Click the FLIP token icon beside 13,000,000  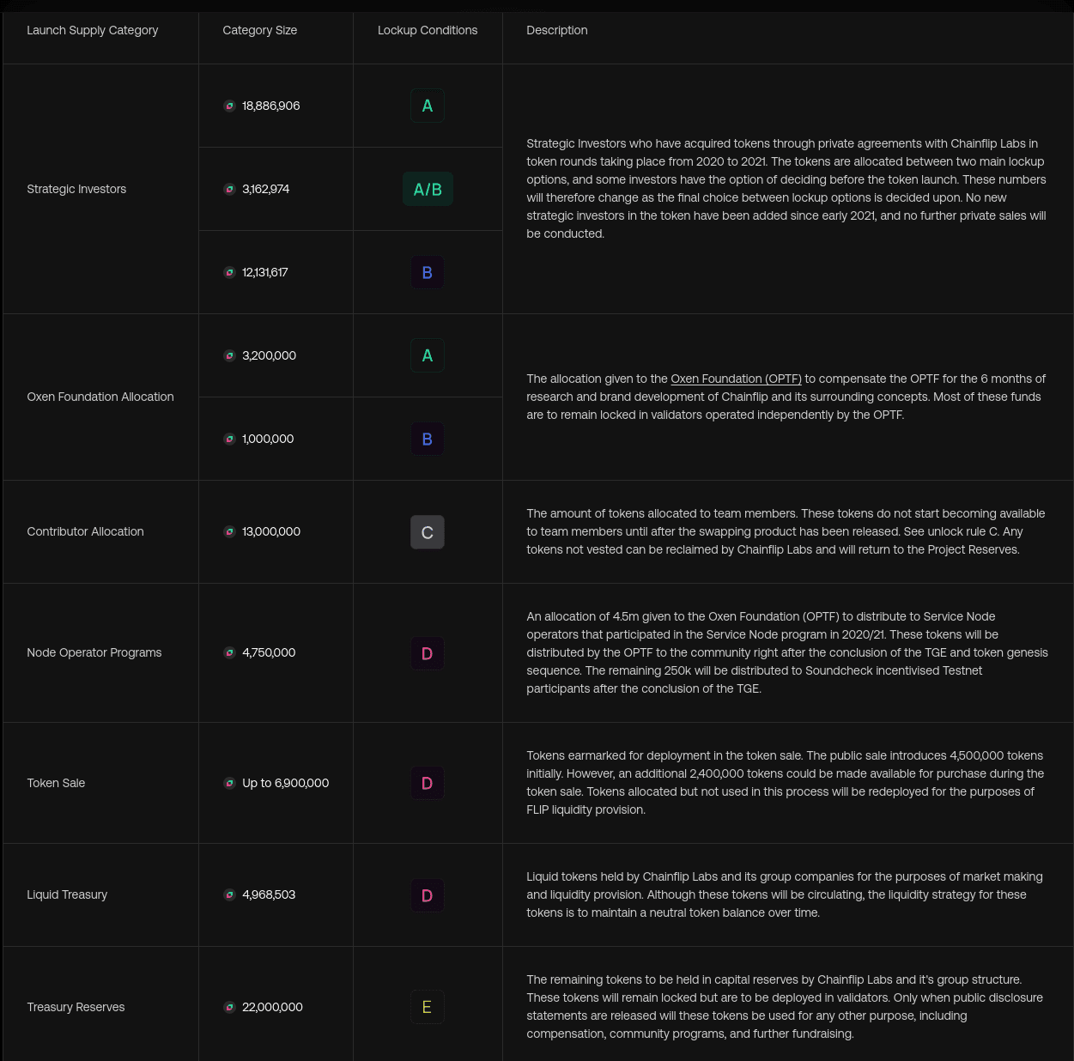tap(229, 531)
